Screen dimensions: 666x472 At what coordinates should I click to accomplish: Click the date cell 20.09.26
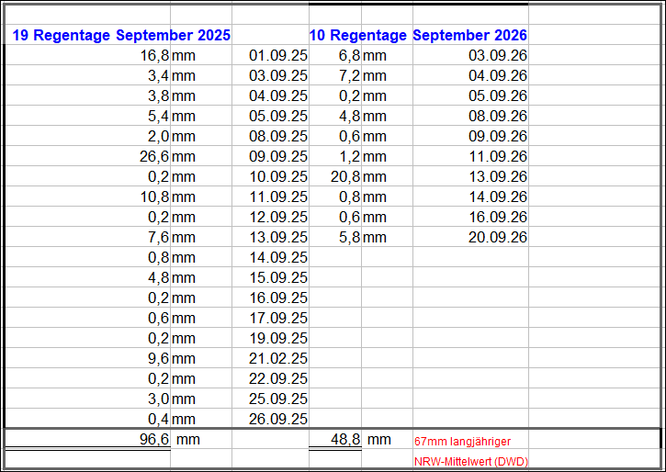(x=498, y=237)
